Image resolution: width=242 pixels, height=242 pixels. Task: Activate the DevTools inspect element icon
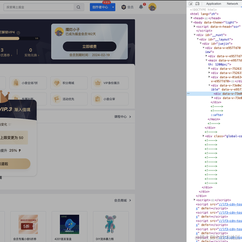[191, 4]
